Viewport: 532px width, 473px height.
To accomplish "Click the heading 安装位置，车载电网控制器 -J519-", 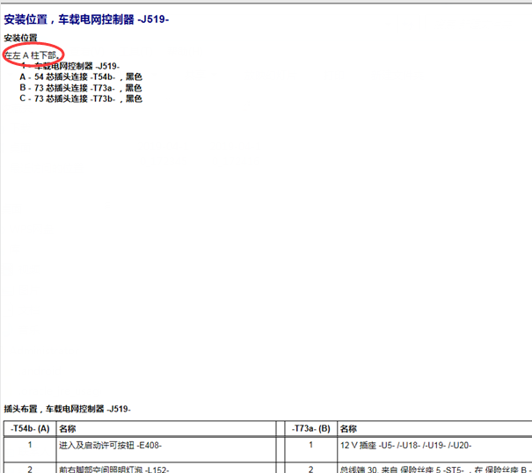I will click(86, 19).
